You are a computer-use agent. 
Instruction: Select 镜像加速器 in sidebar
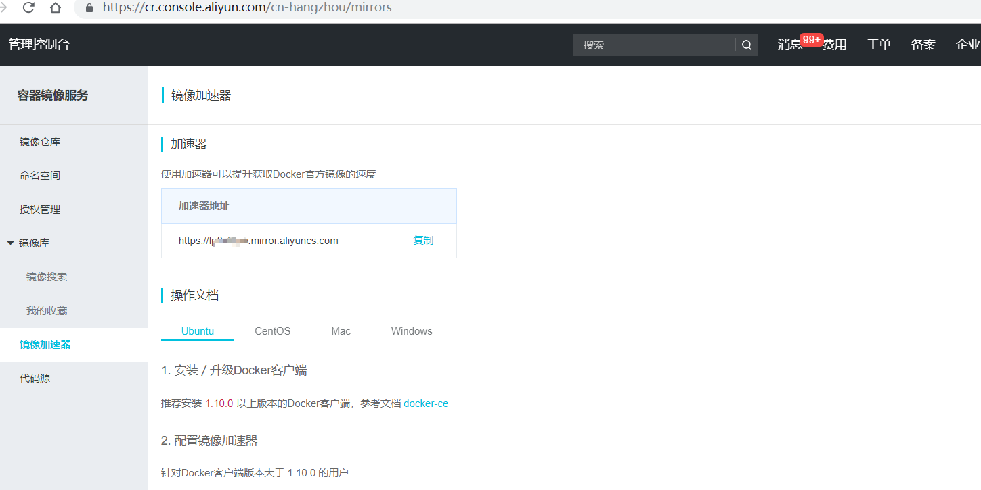click(45, 345)
